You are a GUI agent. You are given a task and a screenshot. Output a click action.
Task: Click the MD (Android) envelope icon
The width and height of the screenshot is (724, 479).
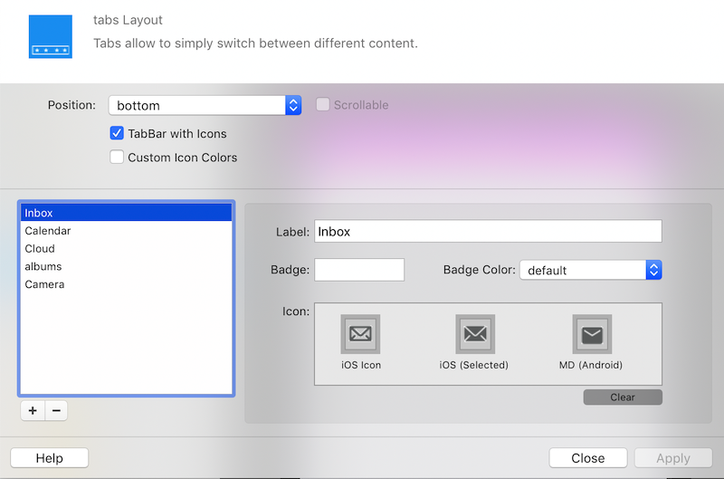[592, 334]
